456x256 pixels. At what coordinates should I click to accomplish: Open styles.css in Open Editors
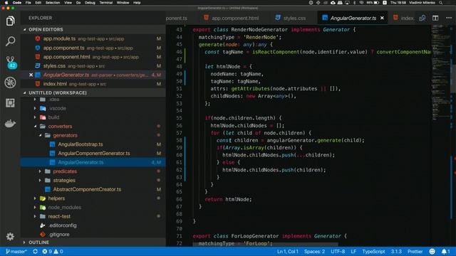[x=93, y=66]
